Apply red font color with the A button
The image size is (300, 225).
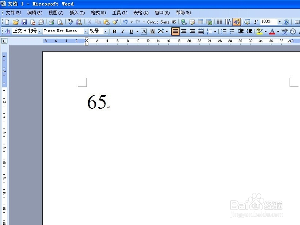272,31
